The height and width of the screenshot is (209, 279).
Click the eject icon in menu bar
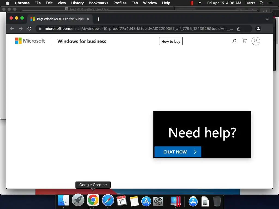[200, 3]
